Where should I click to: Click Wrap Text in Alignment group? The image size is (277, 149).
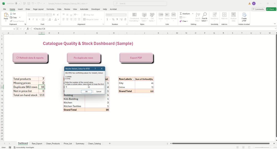(89, 15)
